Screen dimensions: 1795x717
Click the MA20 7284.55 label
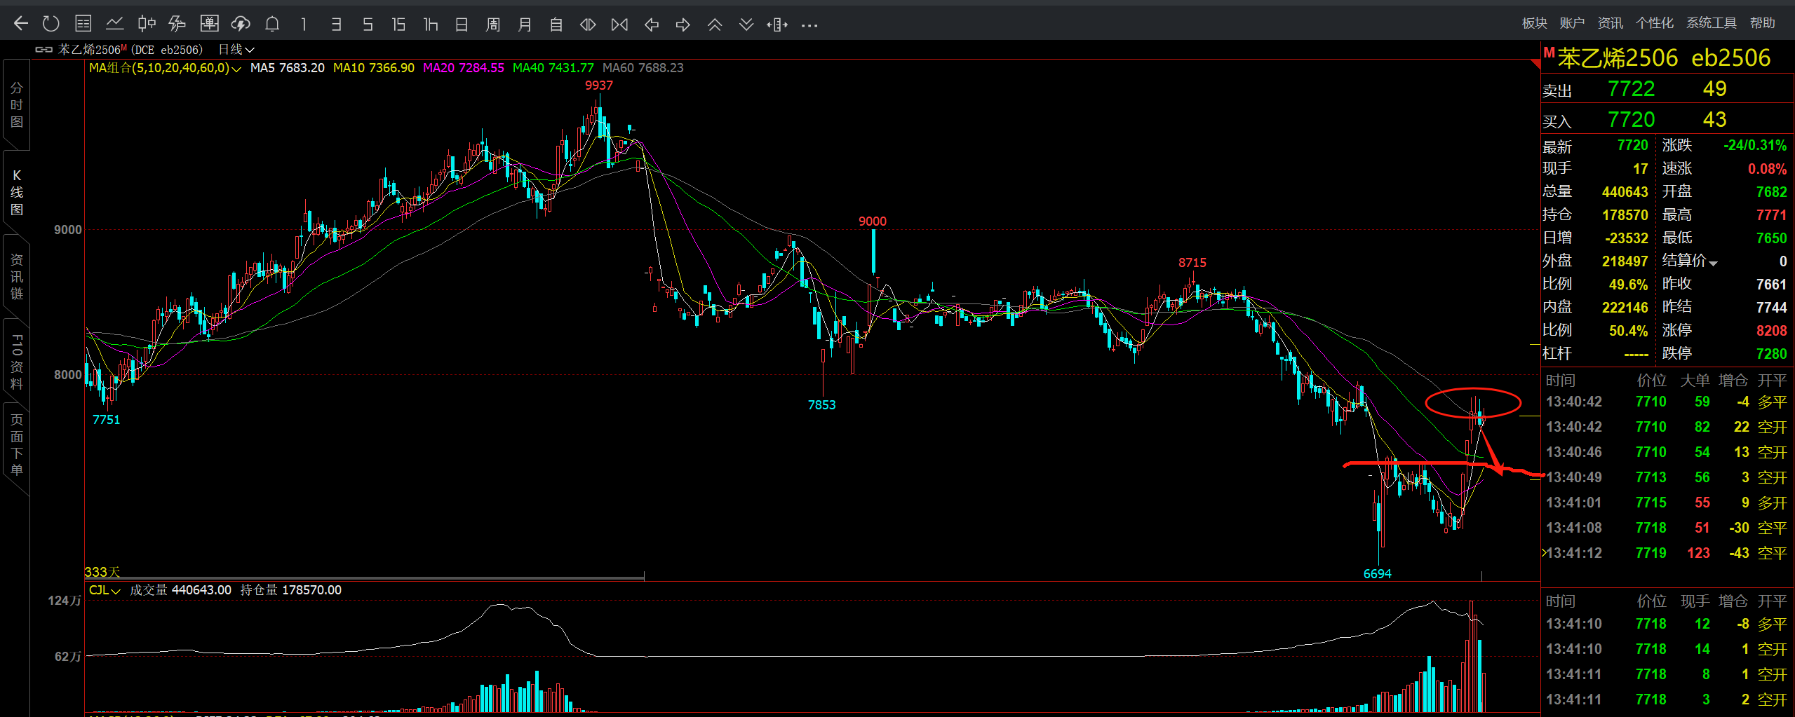[463, 68]
